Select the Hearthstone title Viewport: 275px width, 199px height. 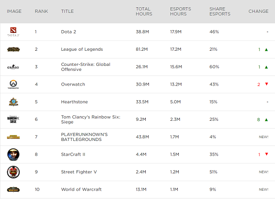(x=74, y=102)
